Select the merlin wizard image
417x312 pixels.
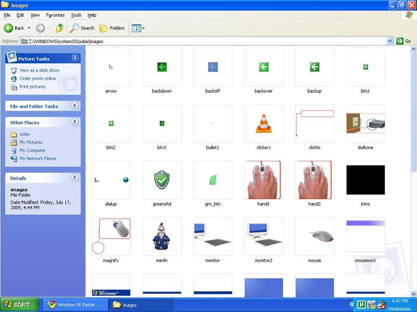(x=162, y=237)
